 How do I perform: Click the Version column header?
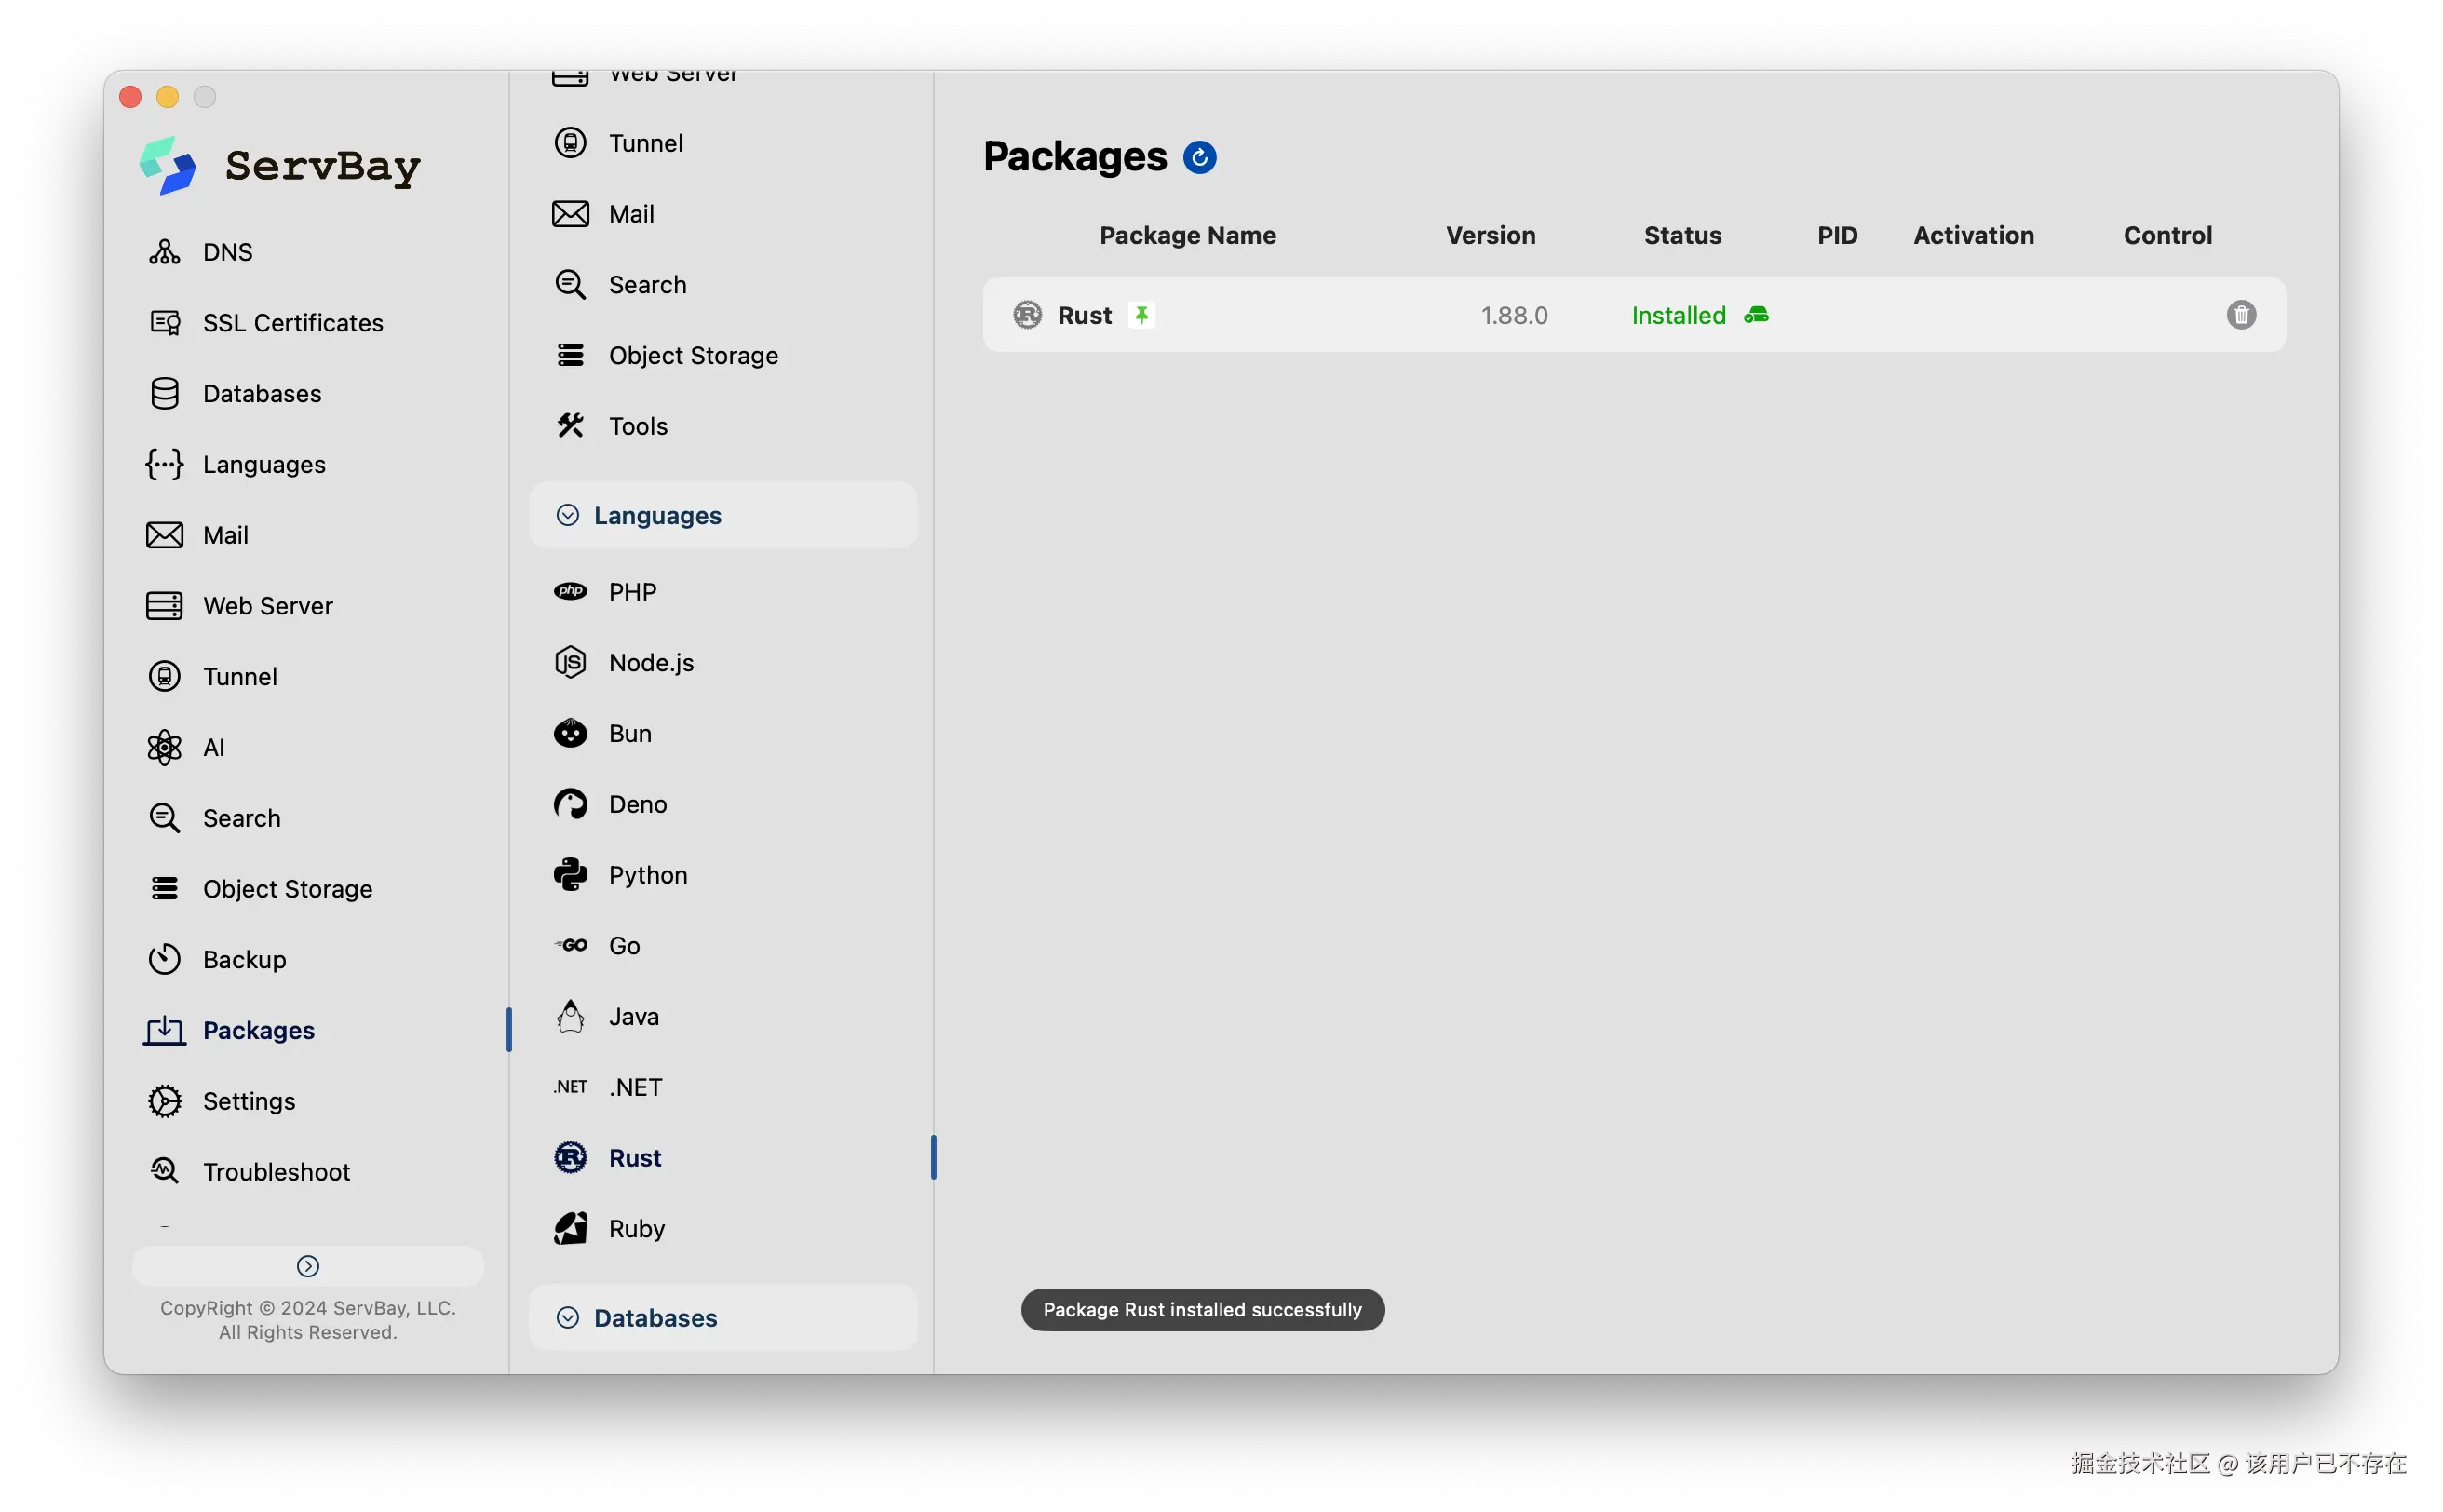[x=1490, y=235]
